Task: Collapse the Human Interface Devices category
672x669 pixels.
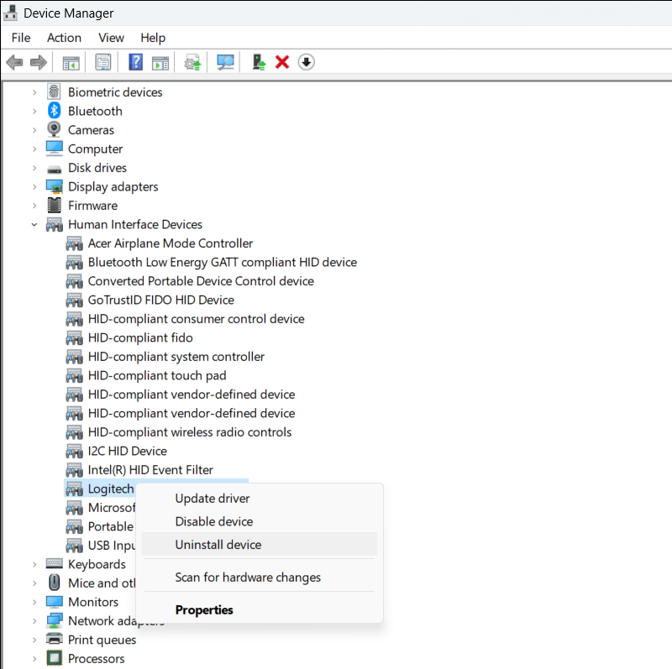Action: pyautogui.click(x=34, y=225)
